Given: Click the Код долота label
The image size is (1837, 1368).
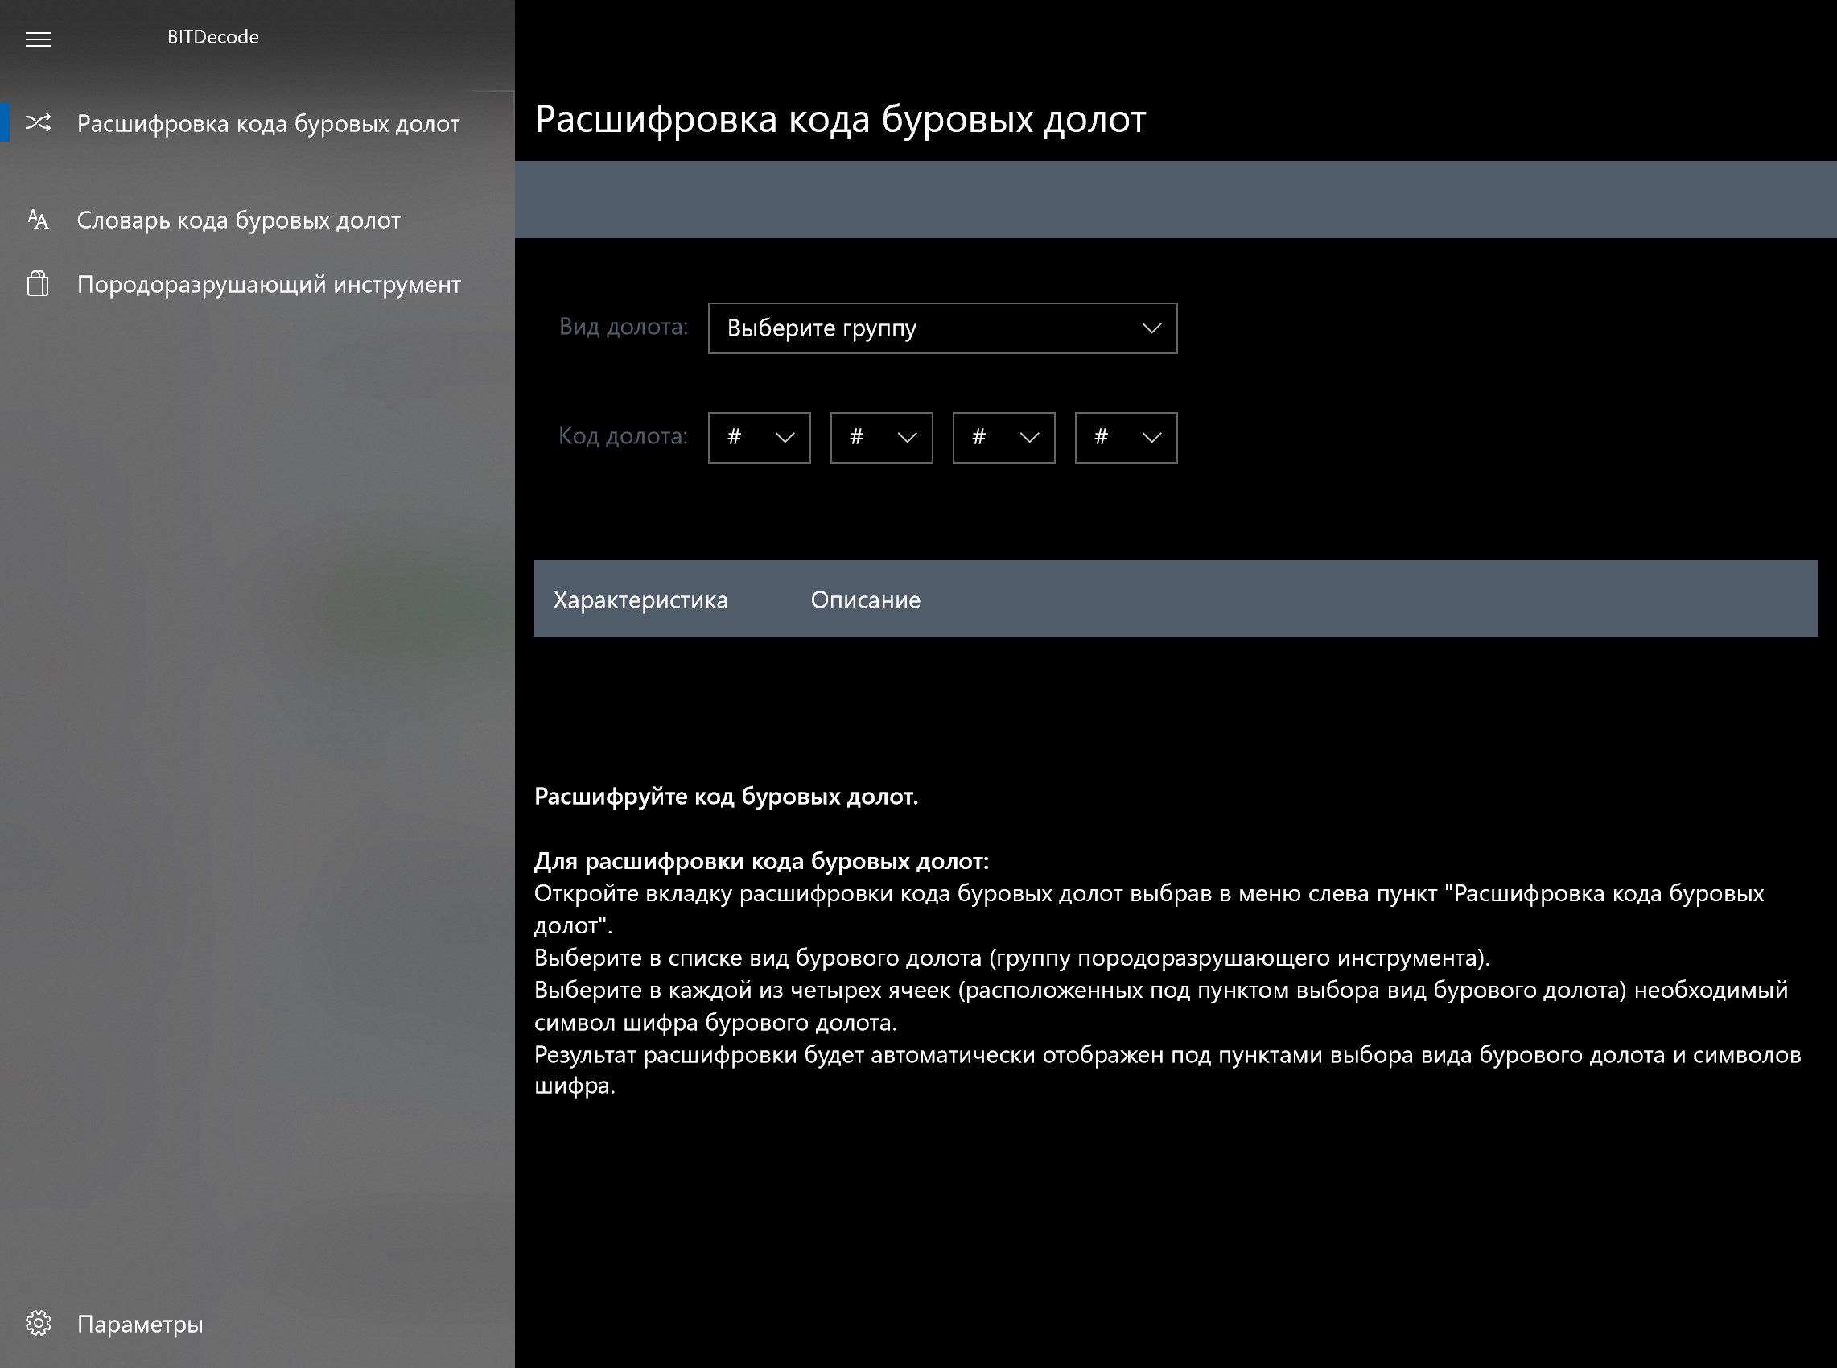Looking at the screenshot, I should click(623, 436).
